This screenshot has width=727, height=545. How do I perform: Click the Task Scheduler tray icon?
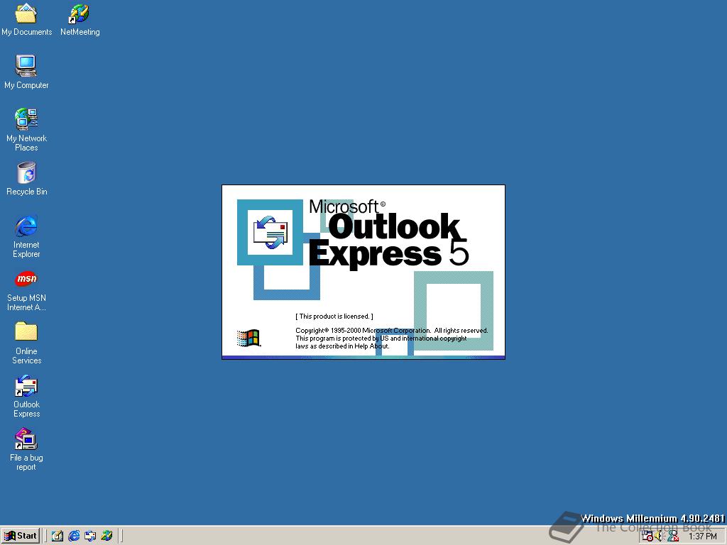pos(647,536)
